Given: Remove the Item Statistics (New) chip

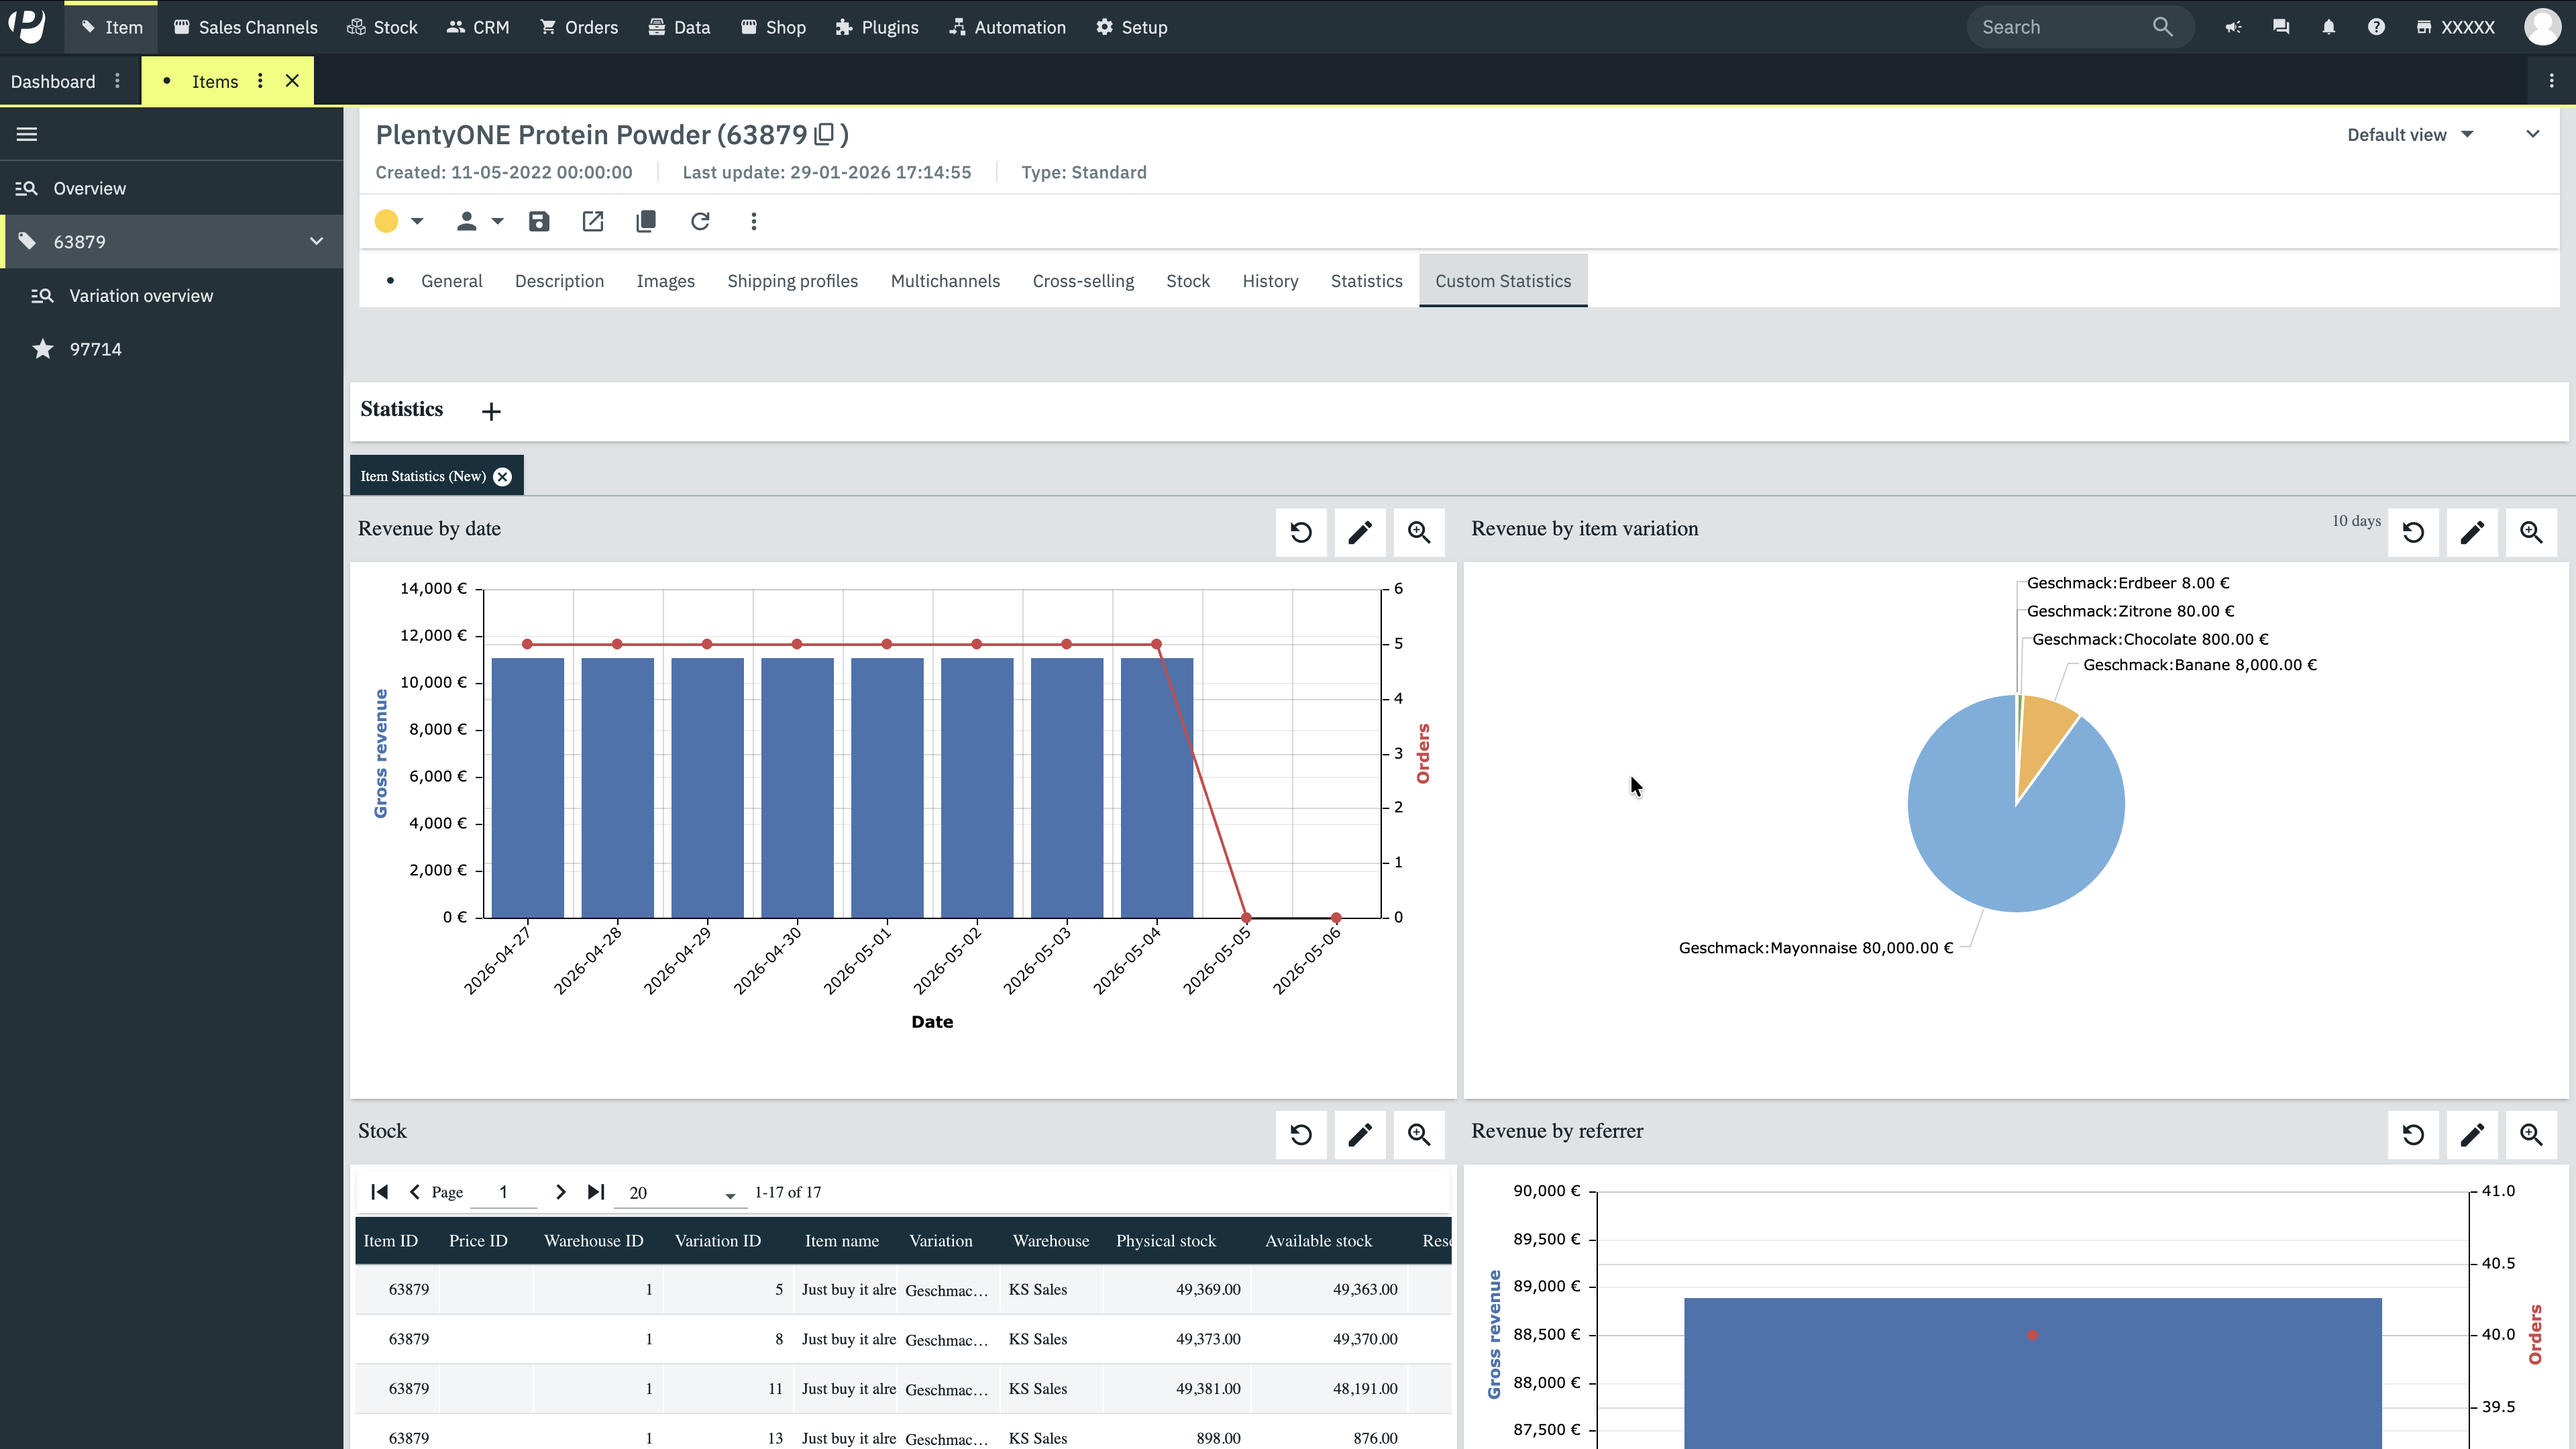Looking at the screenshot, I should click(503, 477).
